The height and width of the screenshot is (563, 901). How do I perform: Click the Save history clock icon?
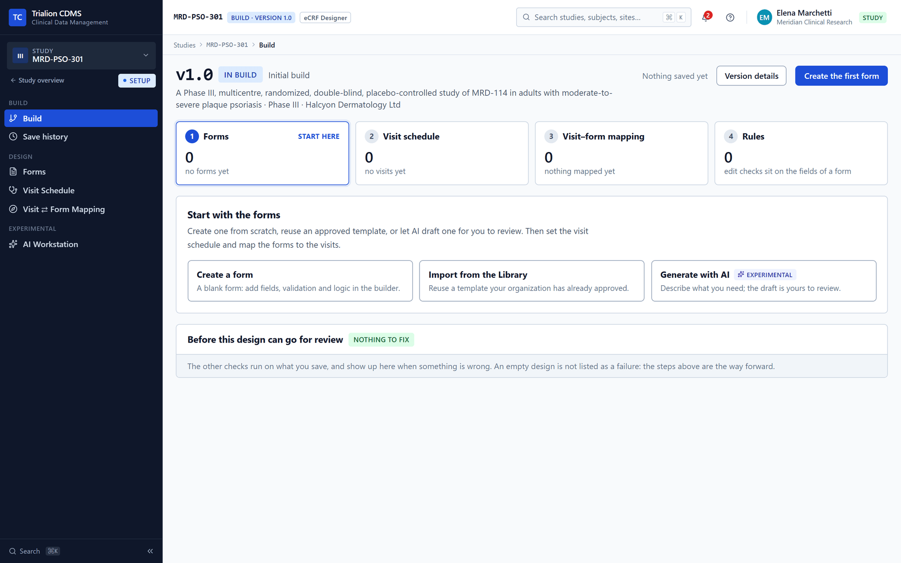click(x=13, y=137)
